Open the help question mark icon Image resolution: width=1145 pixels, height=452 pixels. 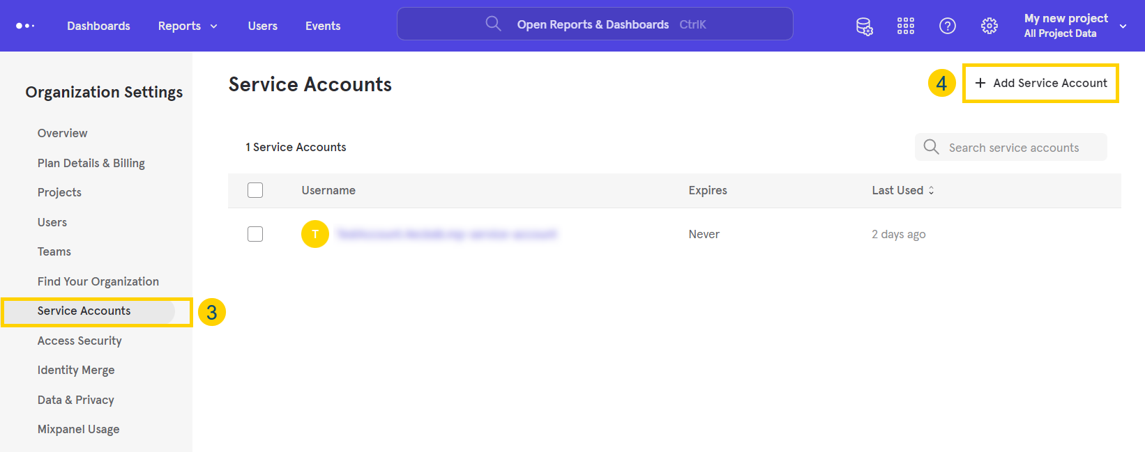pyautogui.click(x=948, y=26)
